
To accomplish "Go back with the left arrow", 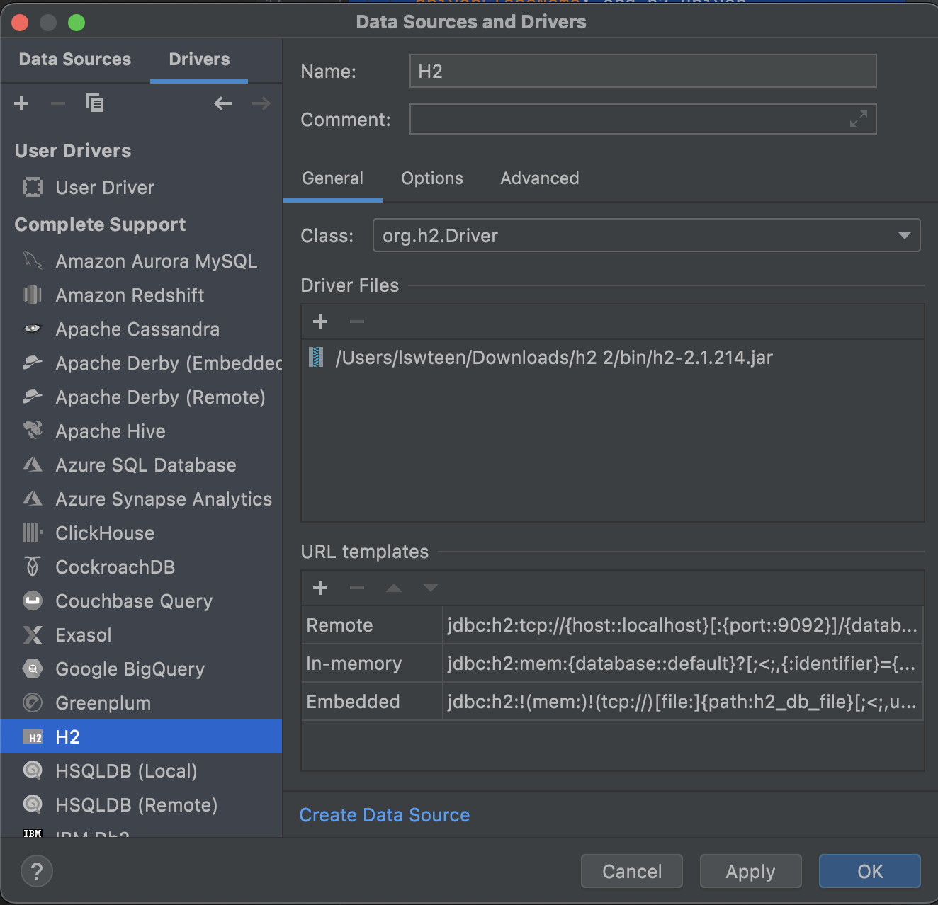I will coord(223,103).
